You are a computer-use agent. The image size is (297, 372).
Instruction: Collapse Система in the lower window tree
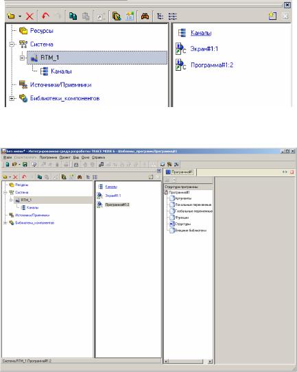(x=5, y=192)
